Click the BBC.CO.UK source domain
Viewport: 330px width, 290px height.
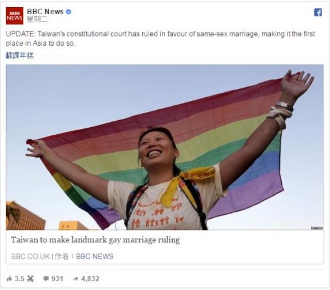tap(30, 256)
